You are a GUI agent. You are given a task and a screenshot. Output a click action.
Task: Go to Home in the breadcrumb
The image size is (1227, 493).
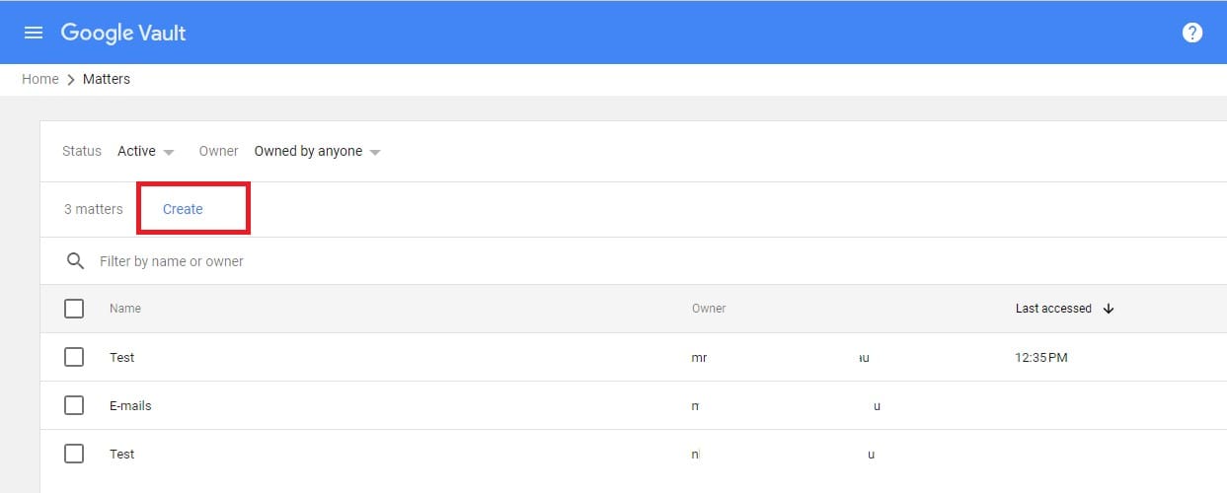tap(40, 79)
